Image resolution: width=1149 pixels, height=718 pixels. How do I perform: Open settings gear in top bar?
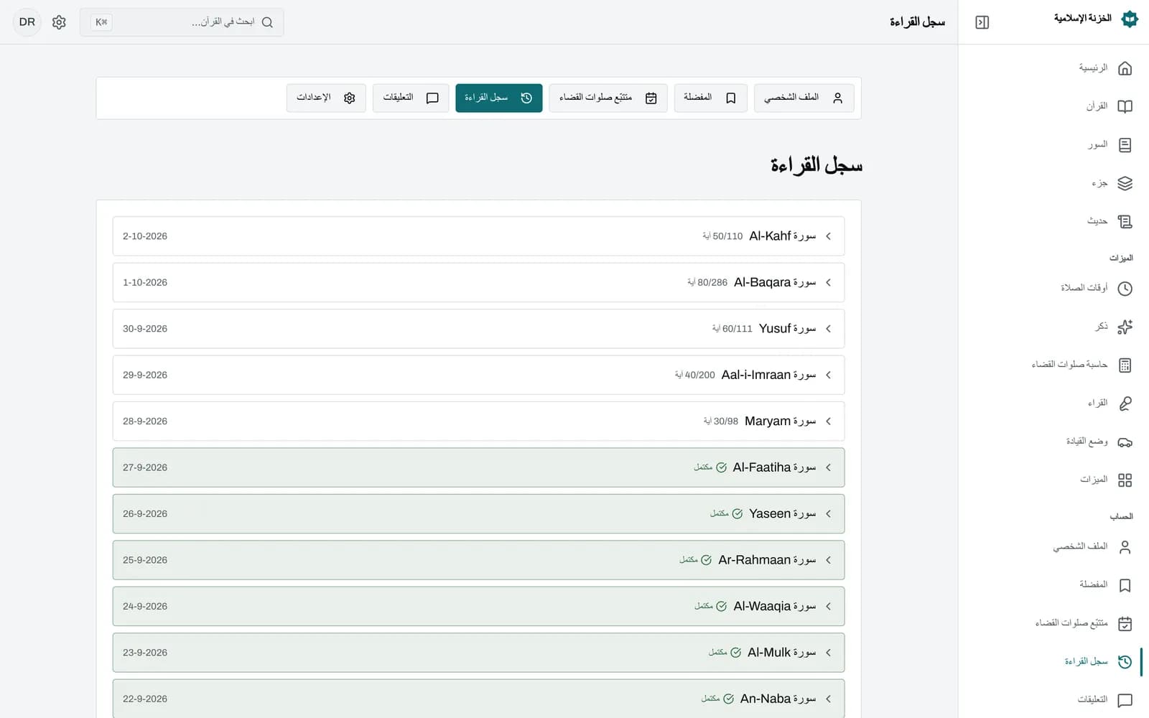click(59, 22)
